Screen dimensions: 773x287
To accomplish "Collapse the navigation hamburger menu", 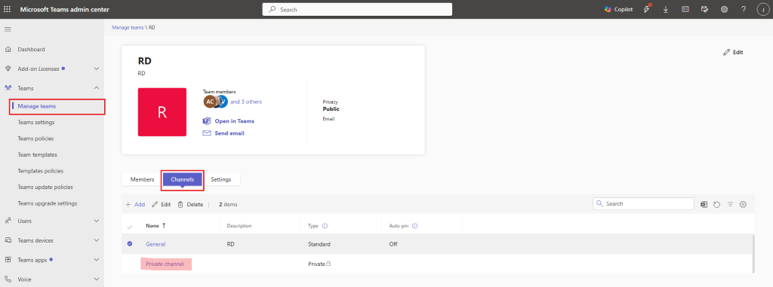I will click(8, 29).
